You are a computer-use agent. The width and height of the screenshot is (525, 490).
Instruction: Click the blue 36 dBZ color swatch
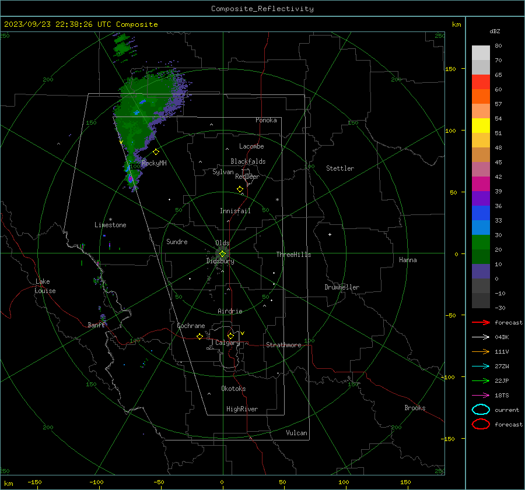pyautogui.click(x=481, y=213)
